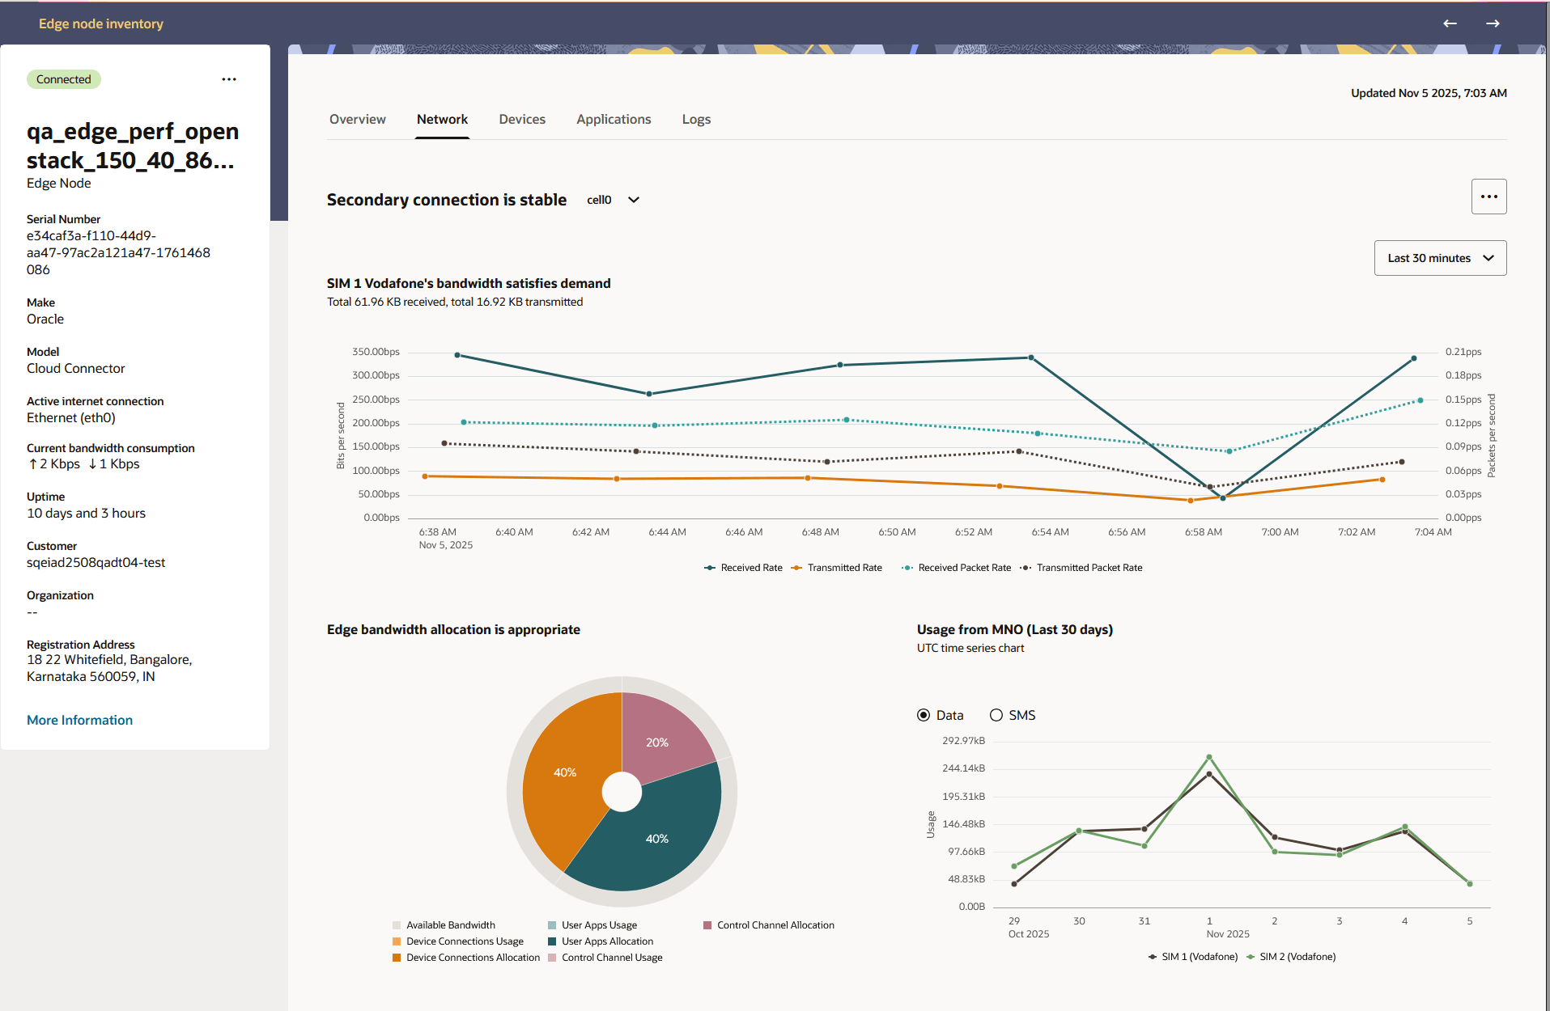Image resolution: width=1550 pixels, height=1011 pixels.
Task: Open the sidebar ellipsis actions menu
Action: 229,78
